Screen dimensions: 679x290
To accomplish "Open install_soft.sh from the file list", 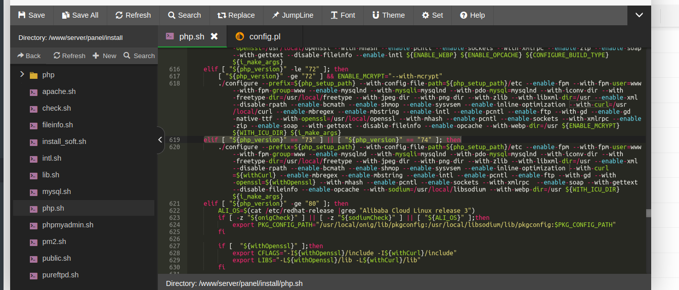I will coord(64,141).
